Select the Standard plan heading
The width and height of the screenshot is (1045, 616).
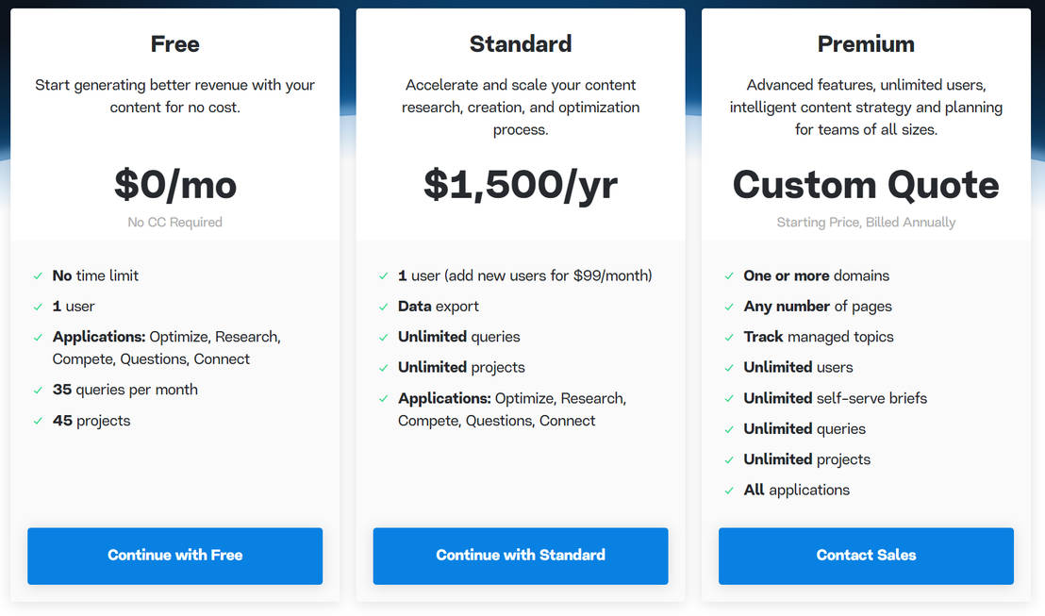[521, 43]
